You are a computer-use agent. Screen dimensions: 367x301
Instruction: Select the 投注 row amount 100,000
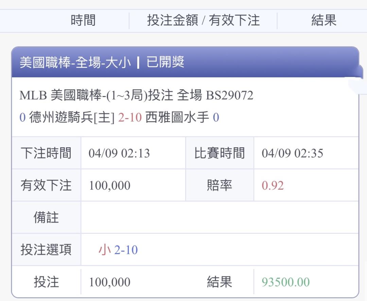click(x=109, y=282)
